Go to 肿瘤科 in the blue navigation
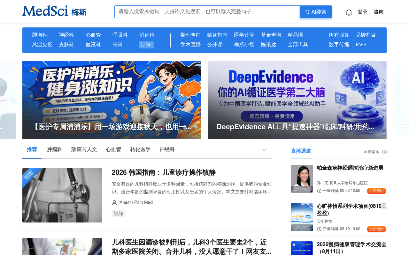Image resolution: width=409 pixels, height=255 pixels. point(40,35)
